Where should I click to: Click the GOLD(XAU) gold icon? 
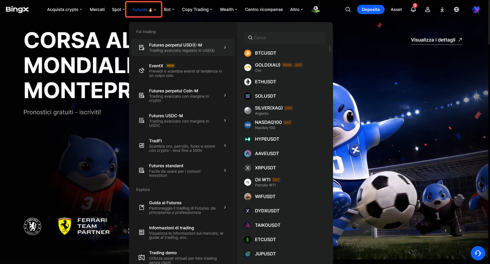[x=248, y=68]
